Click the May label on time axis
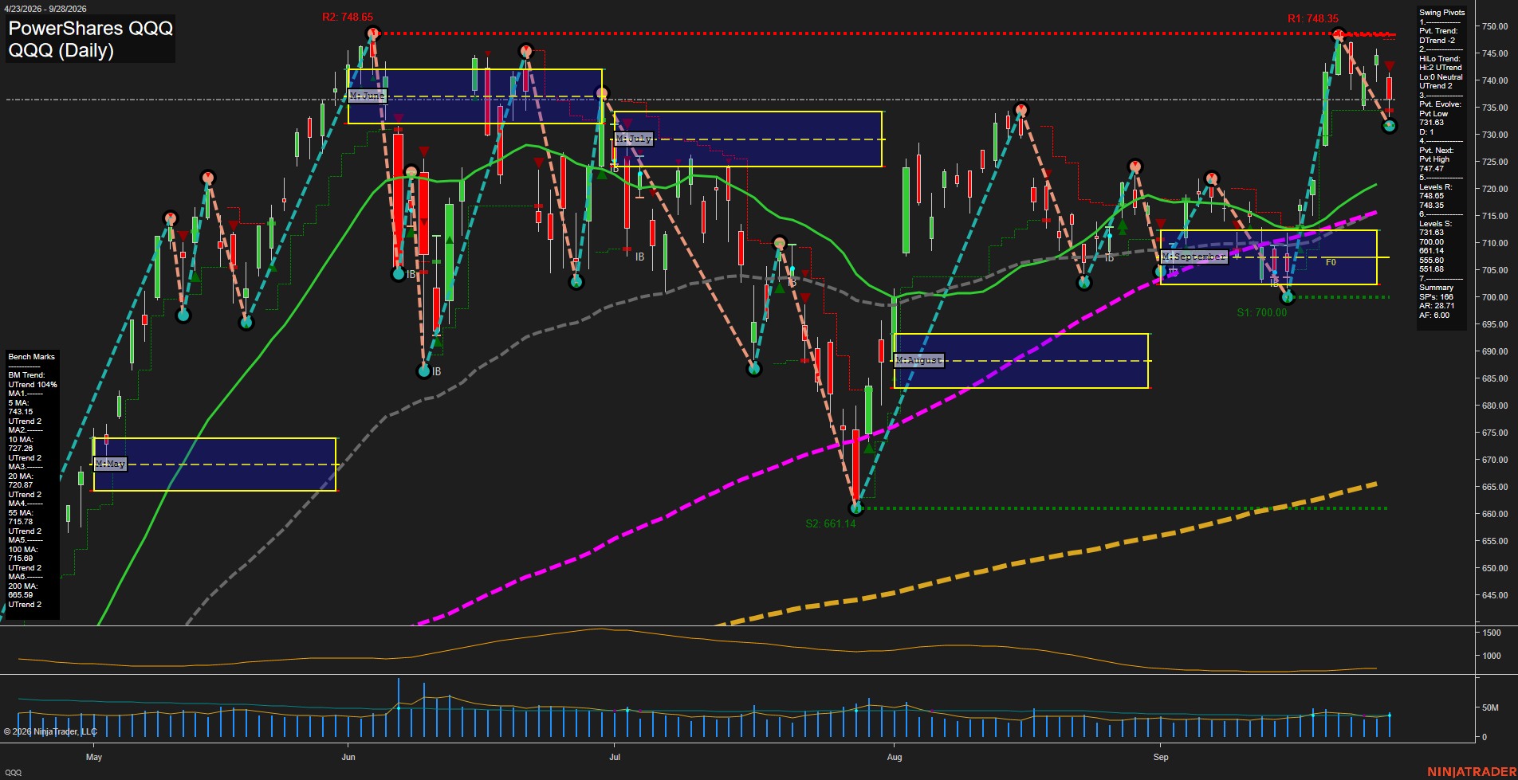Image resolution: width=1518 pixels, height=780 pixels. pos(94,757)
